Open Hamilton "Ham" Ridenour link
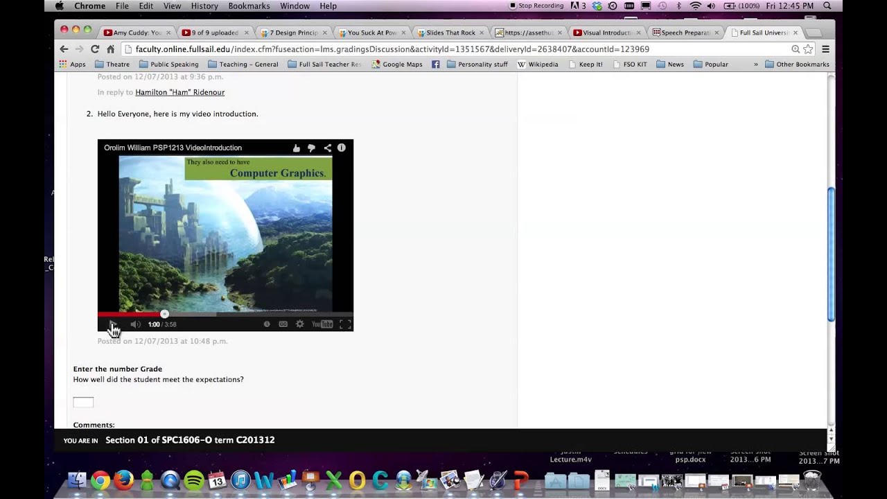This screenshot has height=499, width=887. pos(179,92)
